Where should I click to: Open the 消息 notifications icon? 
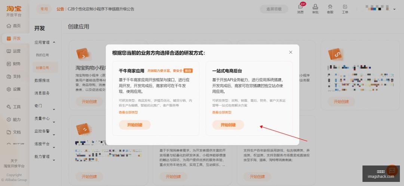click(x=300, y=9)
